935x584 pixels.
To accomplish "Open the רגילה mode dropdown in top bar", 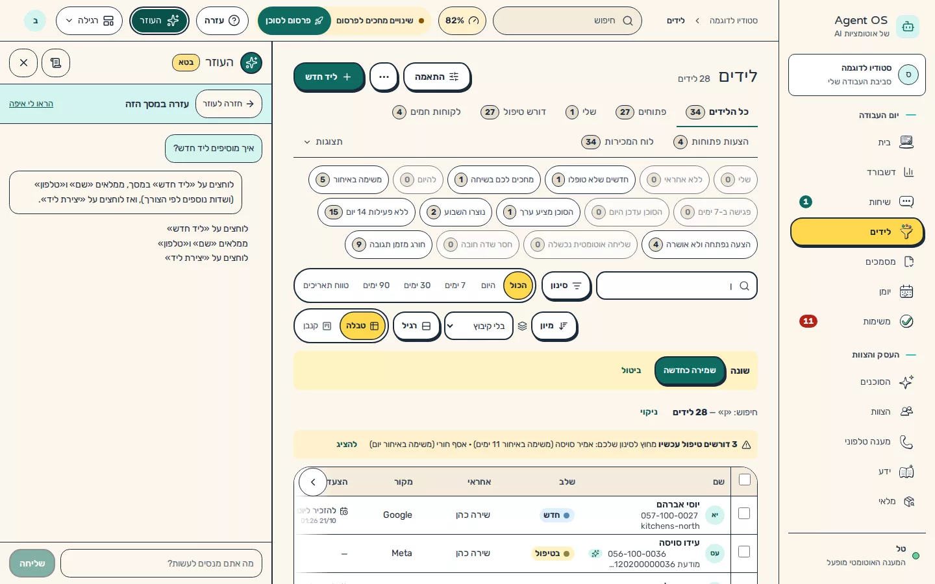I will coord(90,21).
